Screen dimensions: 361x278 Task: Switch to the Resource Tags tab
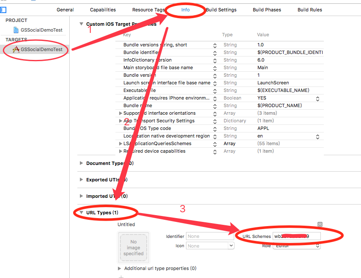[148, 10]
